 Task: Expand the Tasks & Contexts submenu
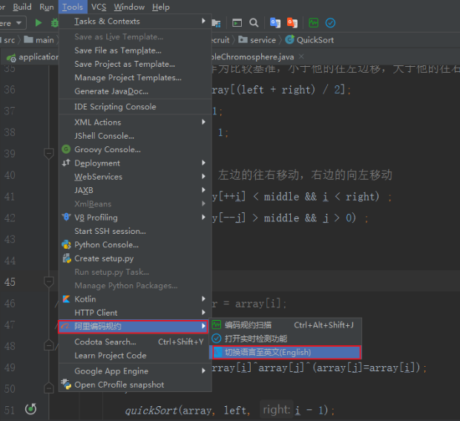point(135,21)
